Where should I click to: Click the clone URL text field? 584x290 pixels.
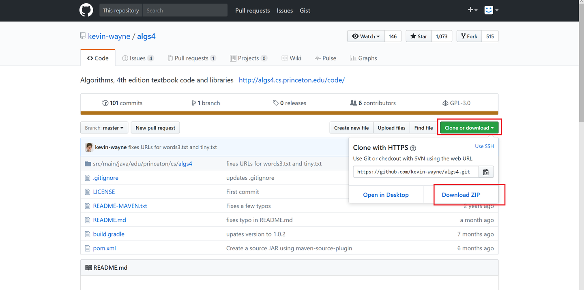coord(415,172)
